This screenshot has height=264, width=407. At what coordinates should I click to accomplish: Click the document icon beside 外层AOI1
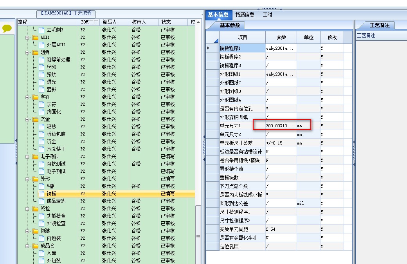click(x=41, y=45)
